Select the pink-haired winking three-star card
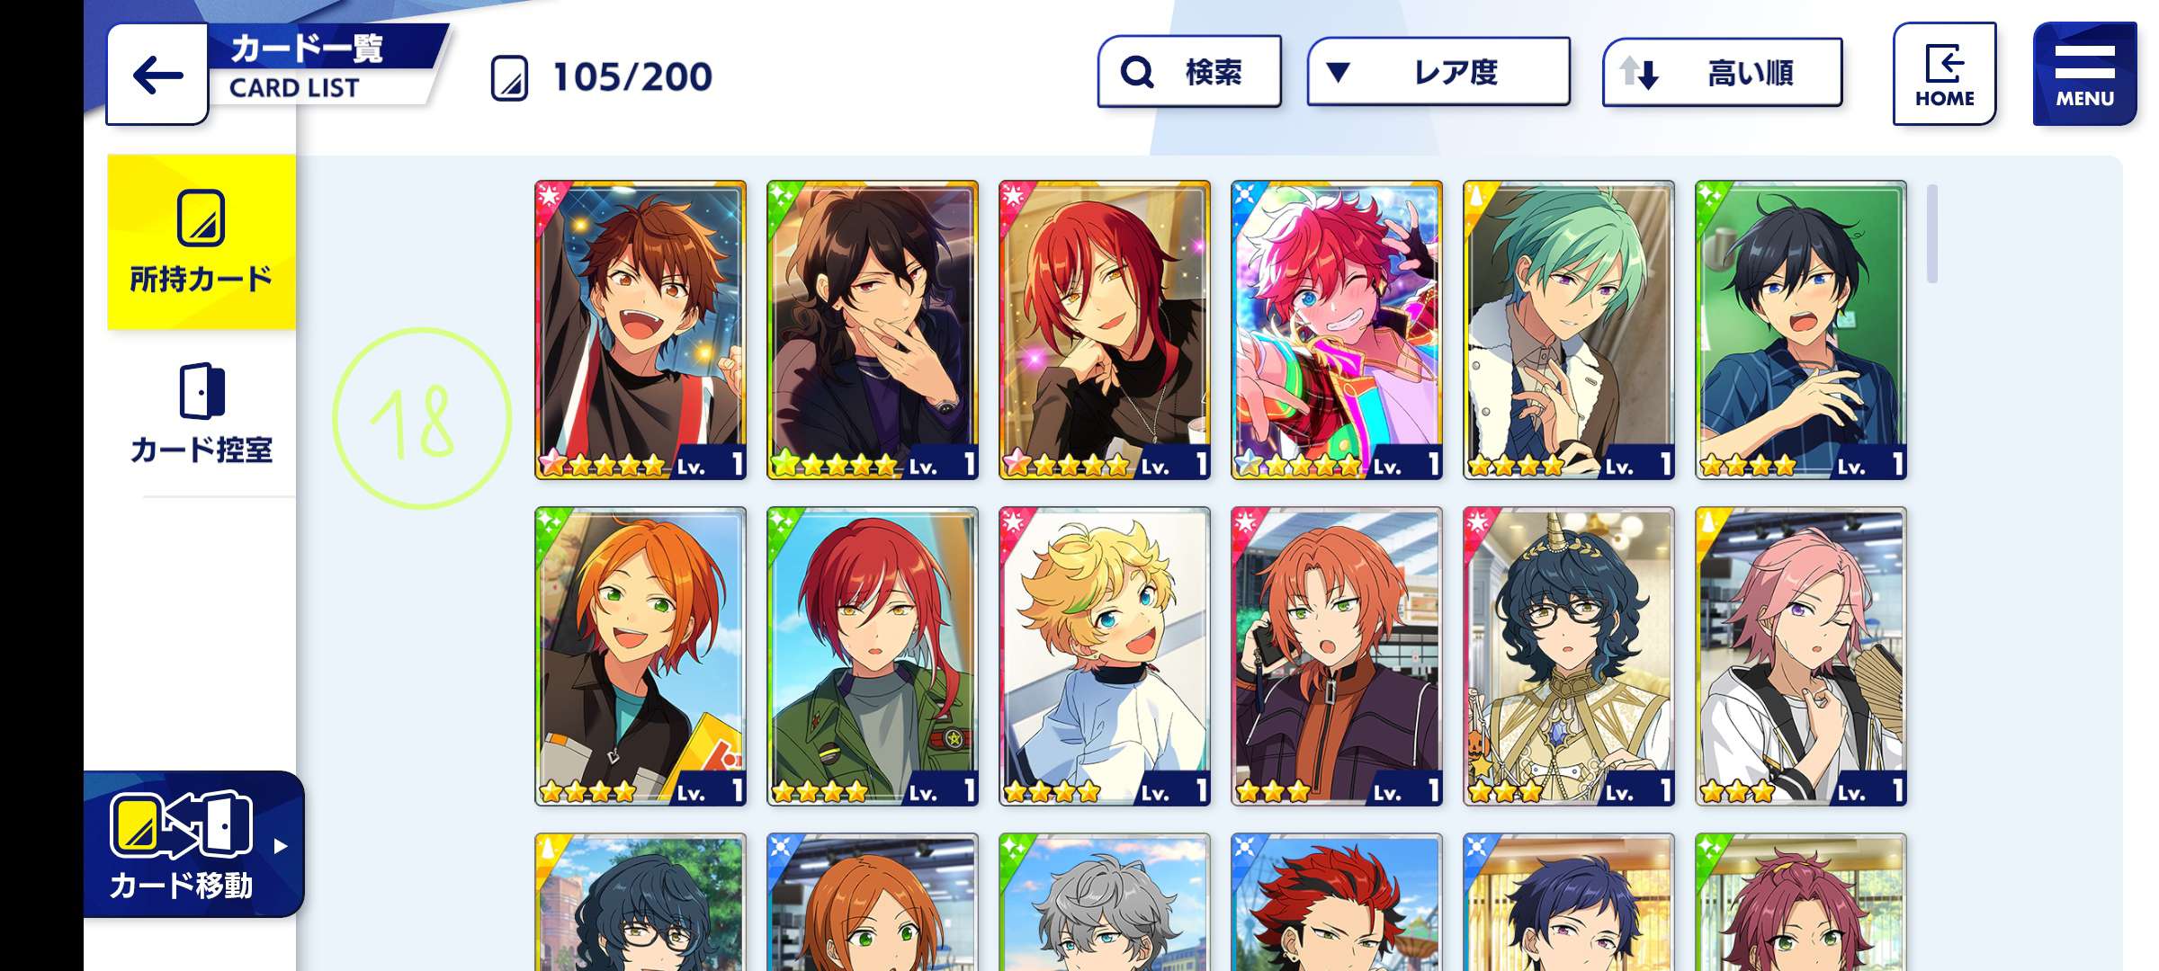This screenshot has width=2159, height=971. [1801, 656]
